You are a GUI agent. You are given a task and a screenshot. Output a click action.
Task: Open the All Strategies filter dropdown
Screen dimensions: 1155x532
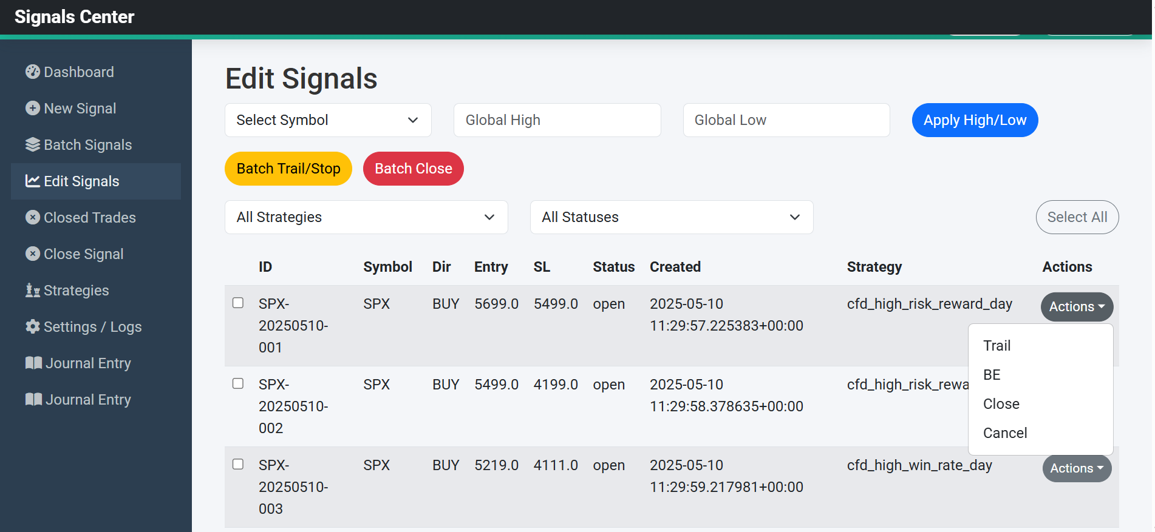pyautogui.click(x=366, y=217)
